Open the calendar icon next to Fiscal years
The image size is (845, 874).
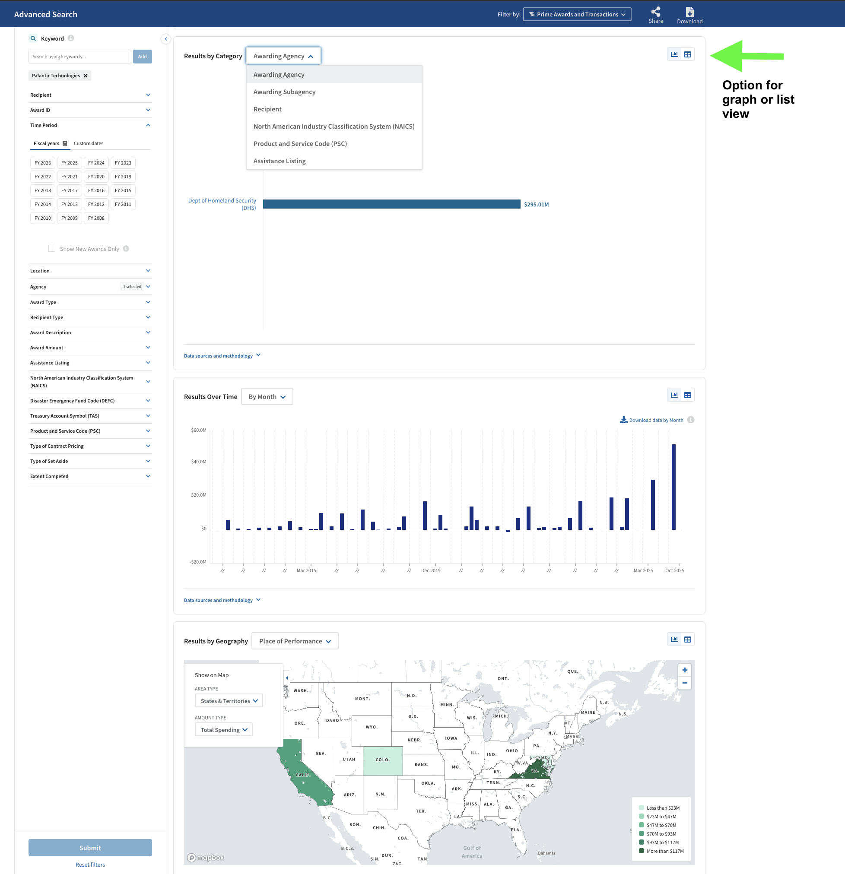(65, 143)
